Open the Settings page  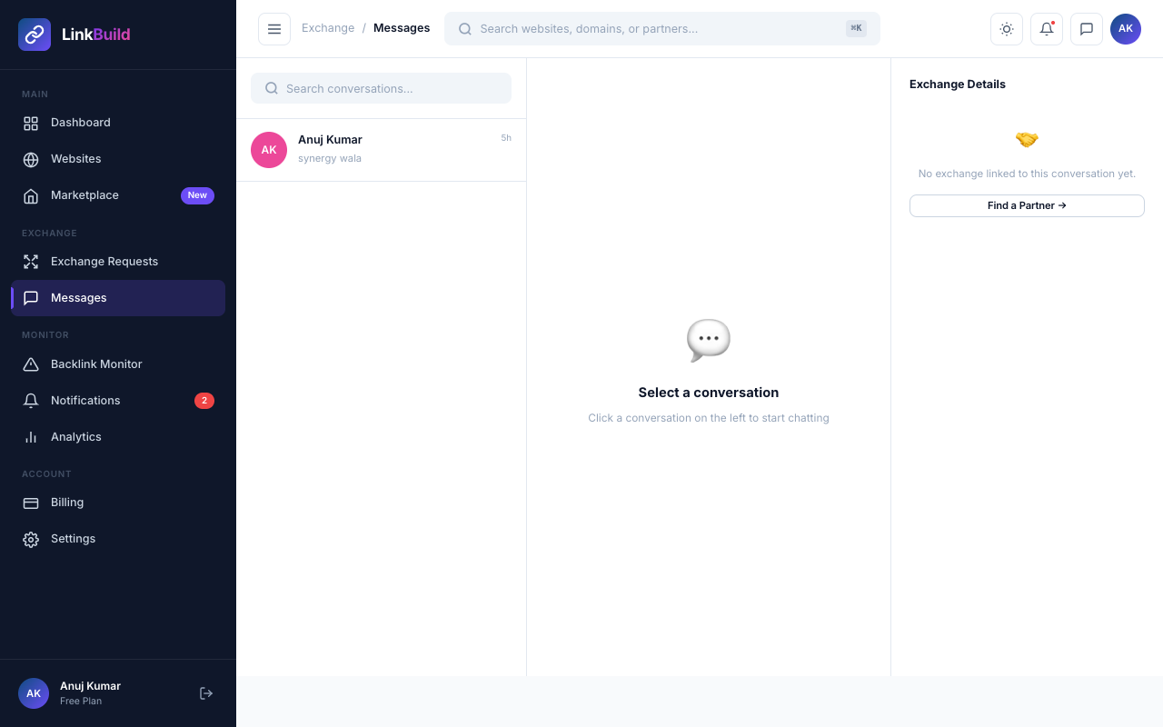coord(118,539)
